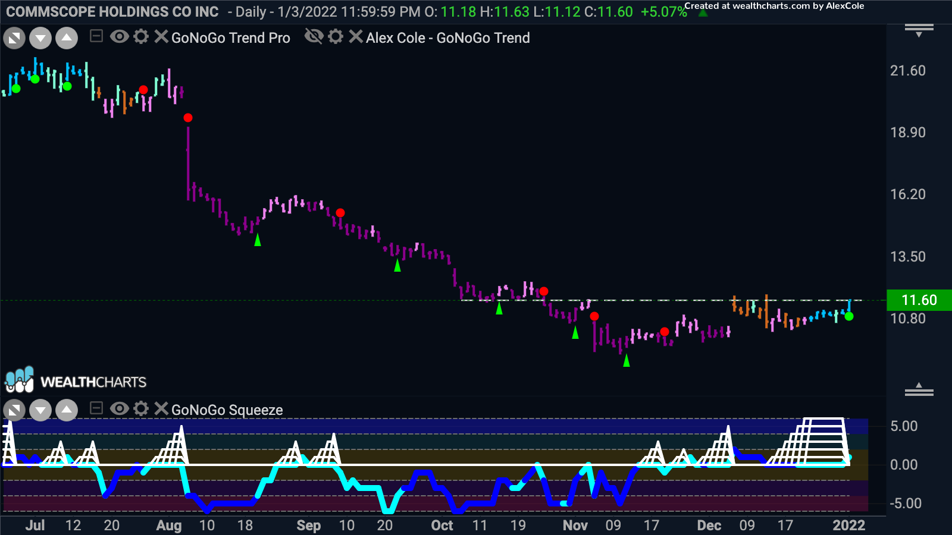
Task: Click the green 11.60 current price tag
Action: pos(919,300)
